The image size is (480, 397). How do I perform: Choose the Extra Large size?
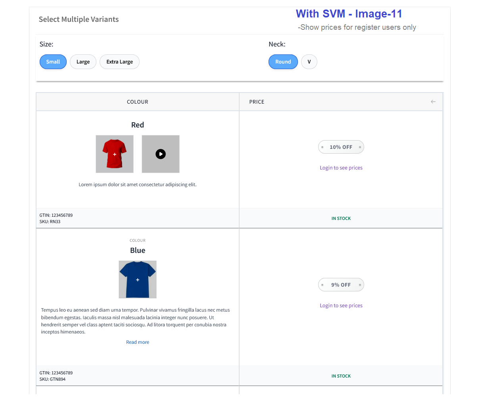coord(119,62)
